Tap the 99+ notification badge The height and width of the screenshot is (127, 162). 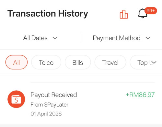[x=151, y=11]
